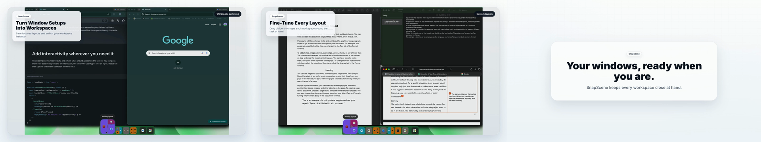Screen dimensions: 761x142
Task: Click the 'Custom layouts' badge
Action: [484, 14]
